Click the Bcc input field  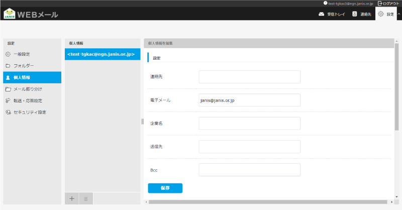(249, 170)
